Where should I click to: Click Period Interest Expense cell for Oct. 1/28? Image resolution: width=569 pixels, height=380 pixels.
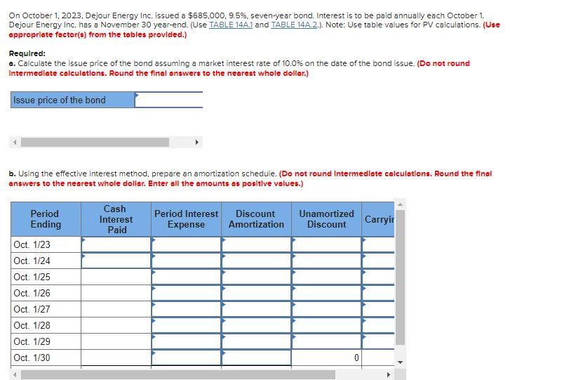point(186,325)
